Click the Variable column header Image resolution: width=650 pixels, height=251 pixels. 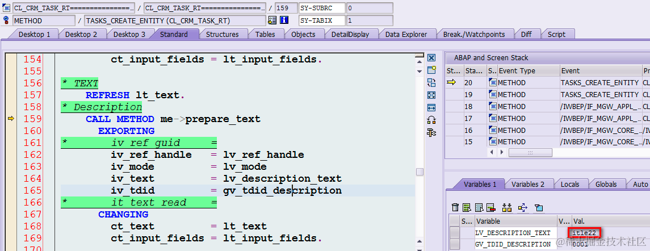[515, 221]
